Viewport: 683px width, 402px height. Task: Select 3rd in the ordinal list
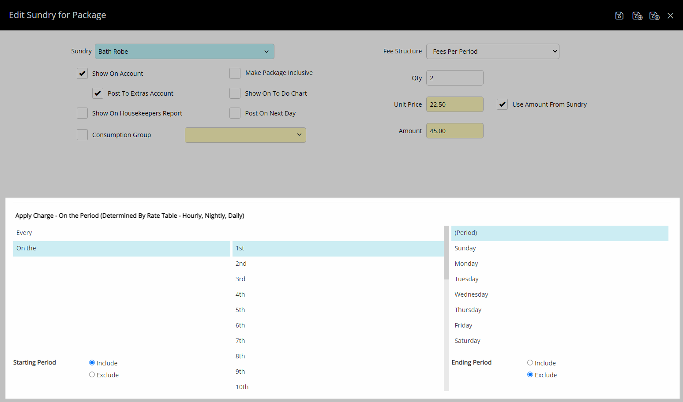(338, 279)
